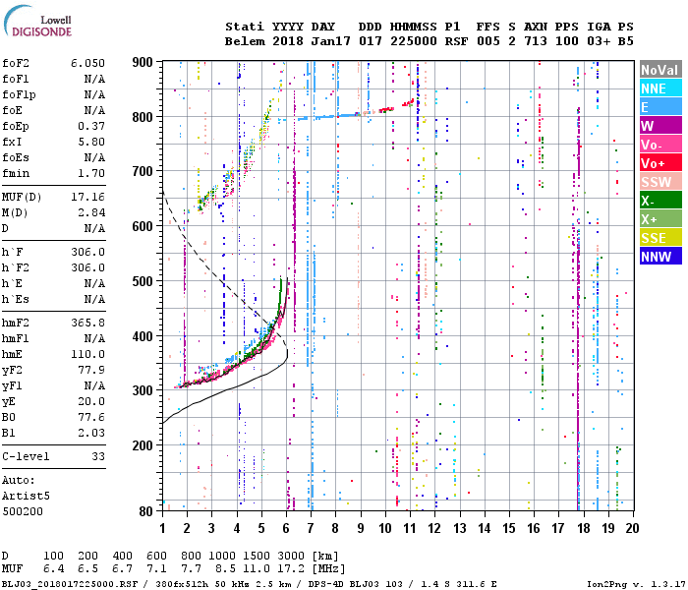This screenshot has height=590, width=688.
Task: Click the 6 MHz frequency axis label
Action: (x=286, y=528)
